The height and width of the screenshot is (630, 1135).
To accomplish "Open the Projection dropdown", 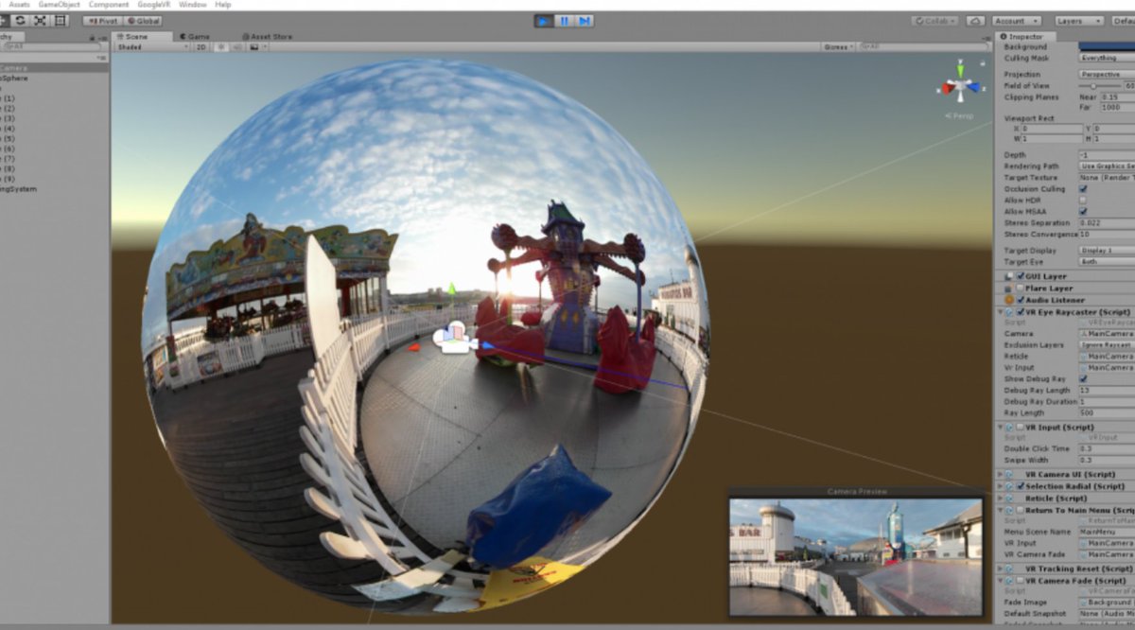I will (1107, 74).
